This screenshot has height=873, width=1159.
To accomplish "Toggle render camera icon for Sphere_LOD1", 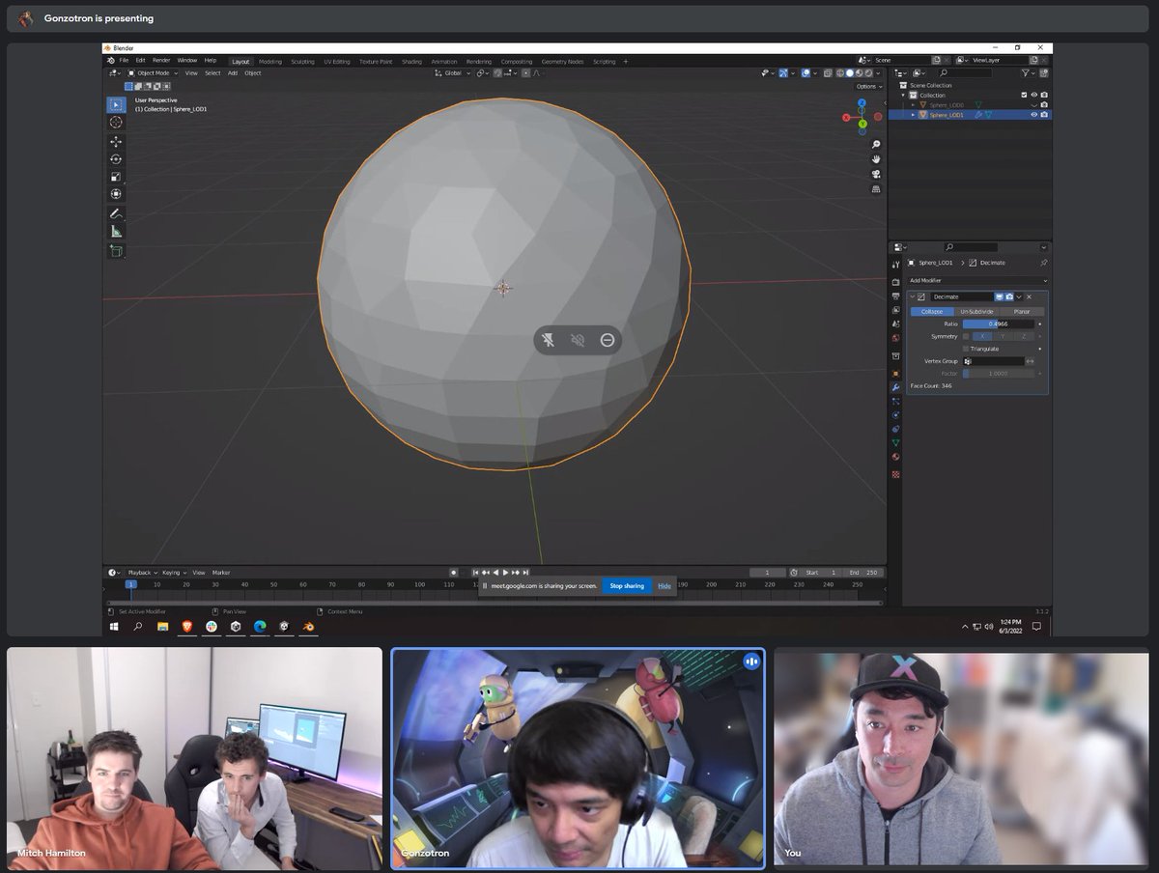I will (x=1044, y=114).
